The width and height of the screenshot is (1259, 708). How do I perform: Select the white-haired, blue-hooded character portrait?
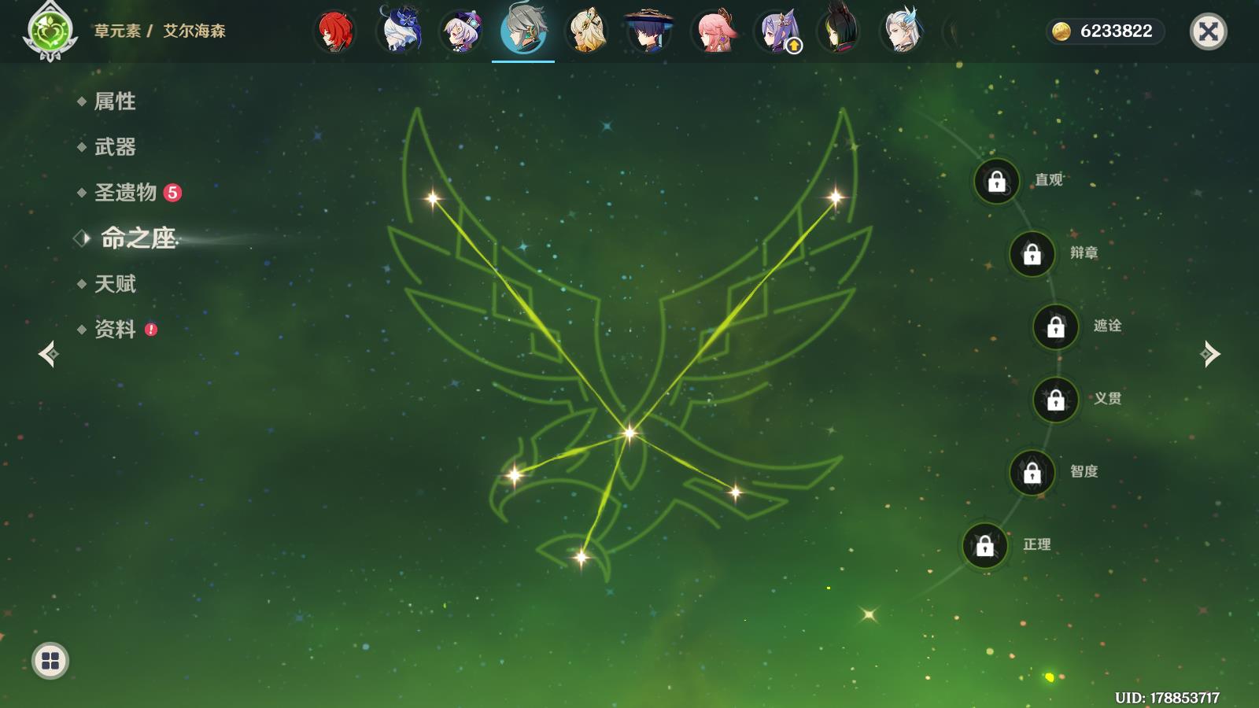coord(398,31)
